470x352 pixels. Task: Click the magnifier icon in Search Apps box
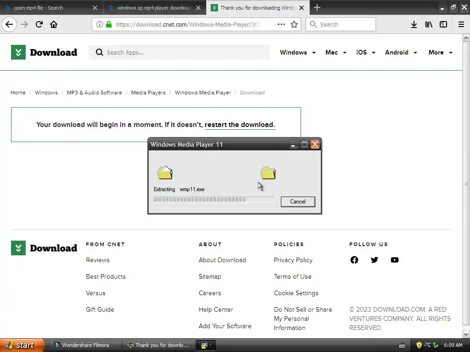pos(99,52)
